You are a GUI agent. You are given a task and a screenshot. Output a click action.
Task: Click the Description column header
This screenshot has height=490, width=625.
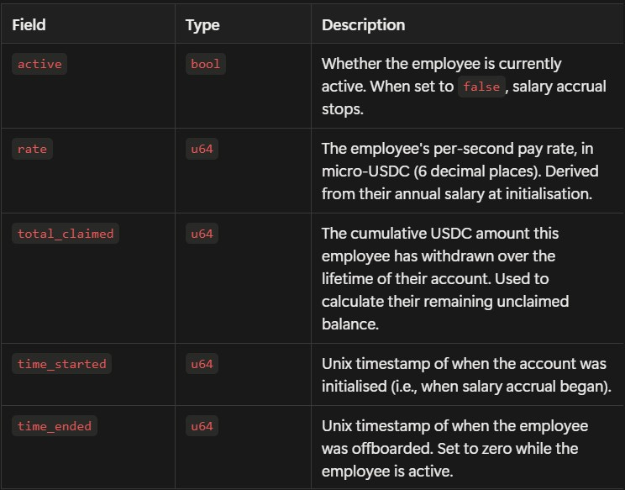(363, 25)
